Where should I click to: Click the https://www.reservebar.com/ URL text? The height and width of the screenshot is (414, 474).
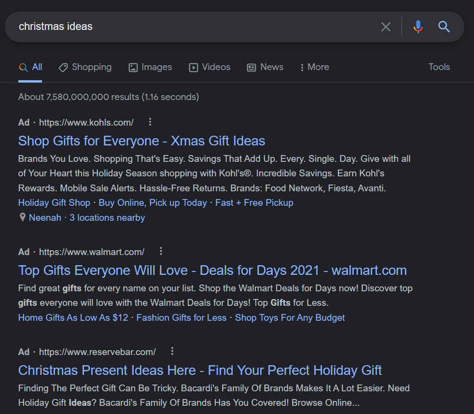coord(98,352)
